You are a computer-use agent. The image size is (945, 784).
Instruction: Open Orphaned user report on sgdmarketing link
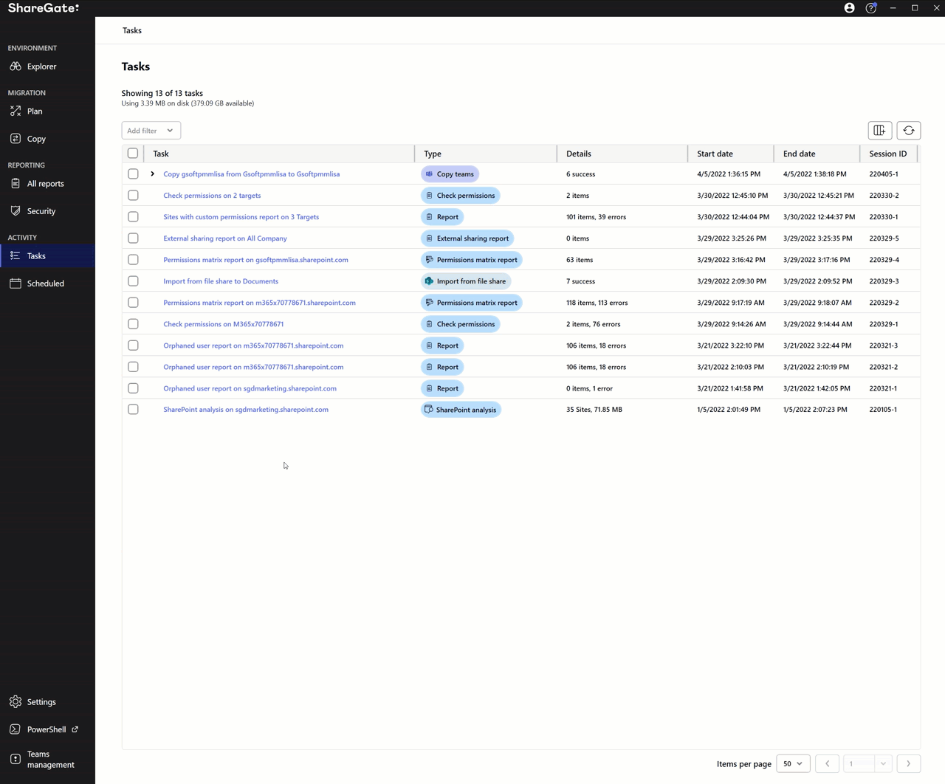coord(250,388)
